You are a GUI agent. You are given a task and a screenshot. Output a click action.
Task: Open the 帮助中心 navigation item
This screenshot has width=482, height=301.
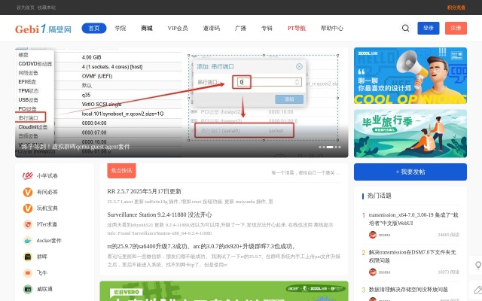pyautogui.click(x=332, y=29)
